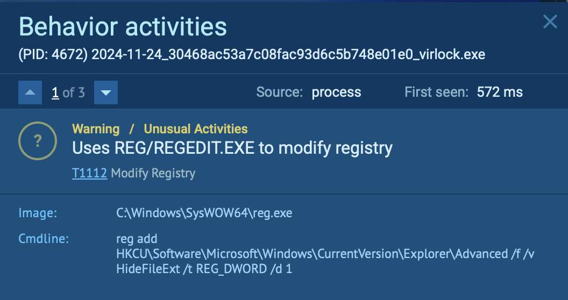Click the "reg add" command line text
Screen dimensions: 568x300
[x=137, y=239]
